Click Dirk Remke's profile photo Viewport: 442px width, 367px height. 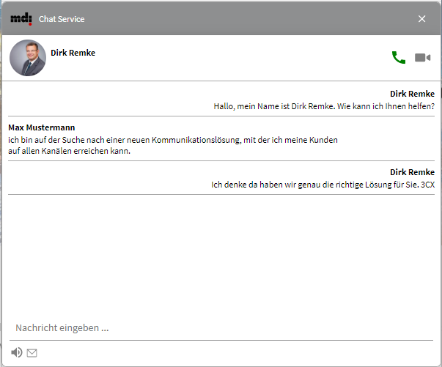pyautogui.click(x=28, y=58)
